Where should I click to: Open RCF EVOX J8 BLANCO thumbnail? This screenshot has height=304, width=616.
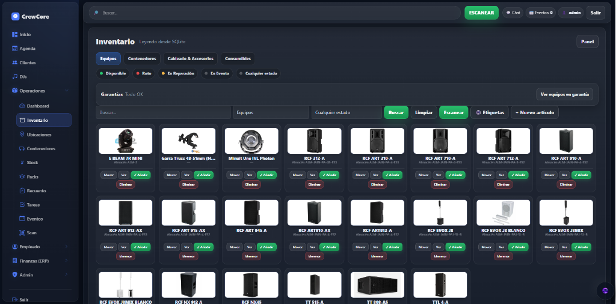(504, 213)
